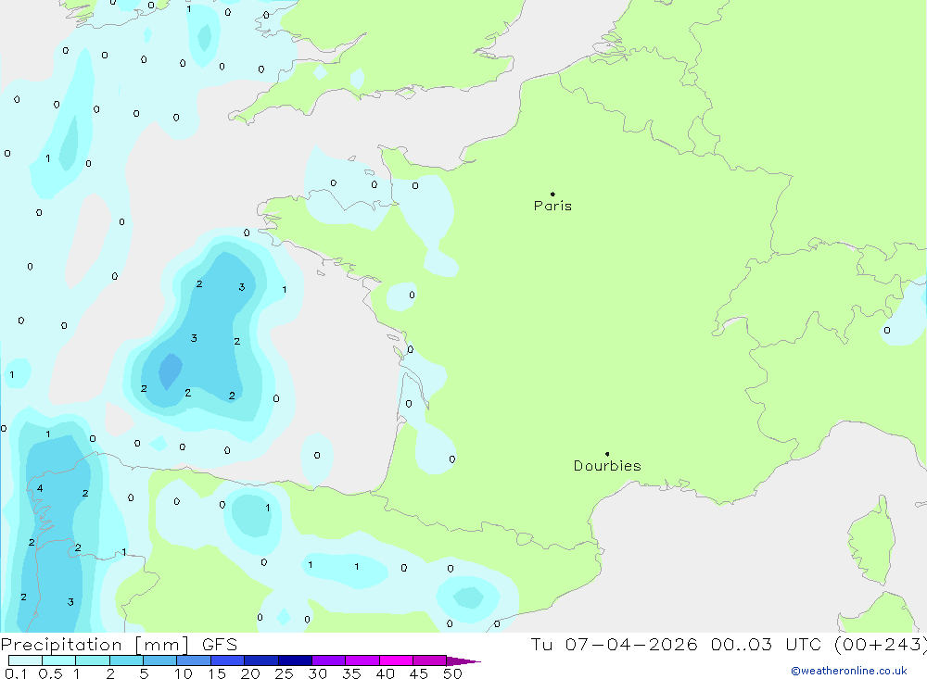Viewport: 927px width, 679px height.
Task: Pick the 0.1–0.5 mm palest cyan legend swatch
Action: [25, 660]
